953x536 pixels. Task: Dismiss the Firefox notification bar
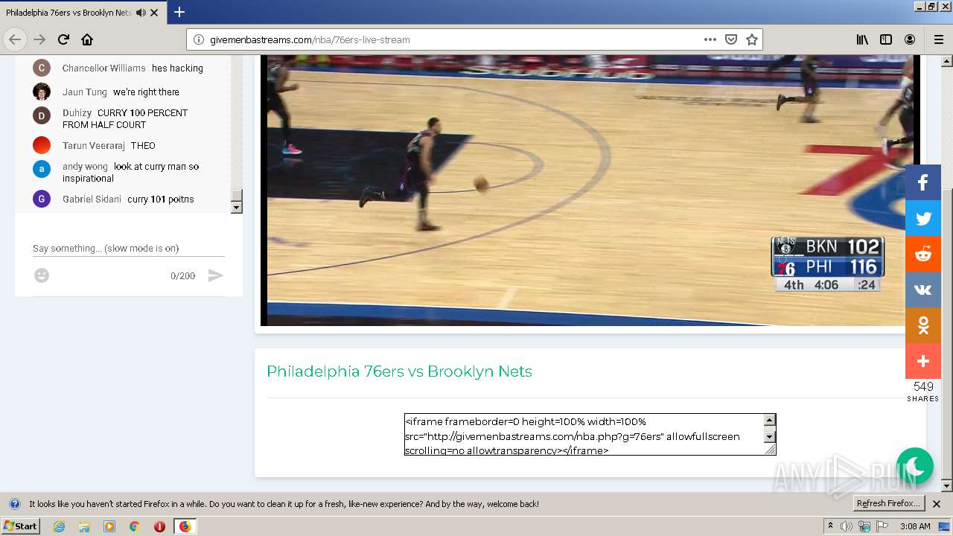point(937,504)
